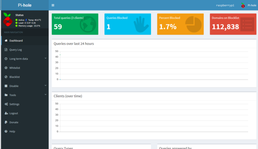Click the Settings gears icon

pyautogui.click(x=6, y=104)
